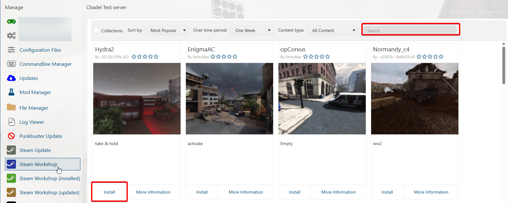
Task: Open Commandline Manager keyboard icon
Action: 11,64
